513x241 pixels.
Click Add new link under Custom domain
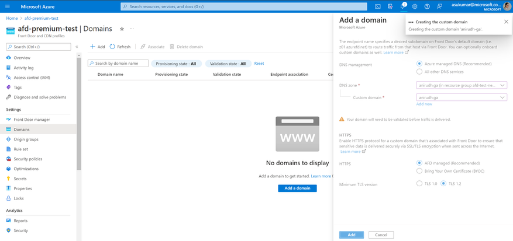[x=424, y=104]
